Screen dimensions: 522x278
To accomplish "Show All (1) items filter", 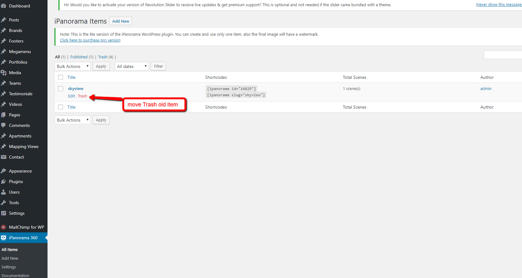I will coord(60,57).
